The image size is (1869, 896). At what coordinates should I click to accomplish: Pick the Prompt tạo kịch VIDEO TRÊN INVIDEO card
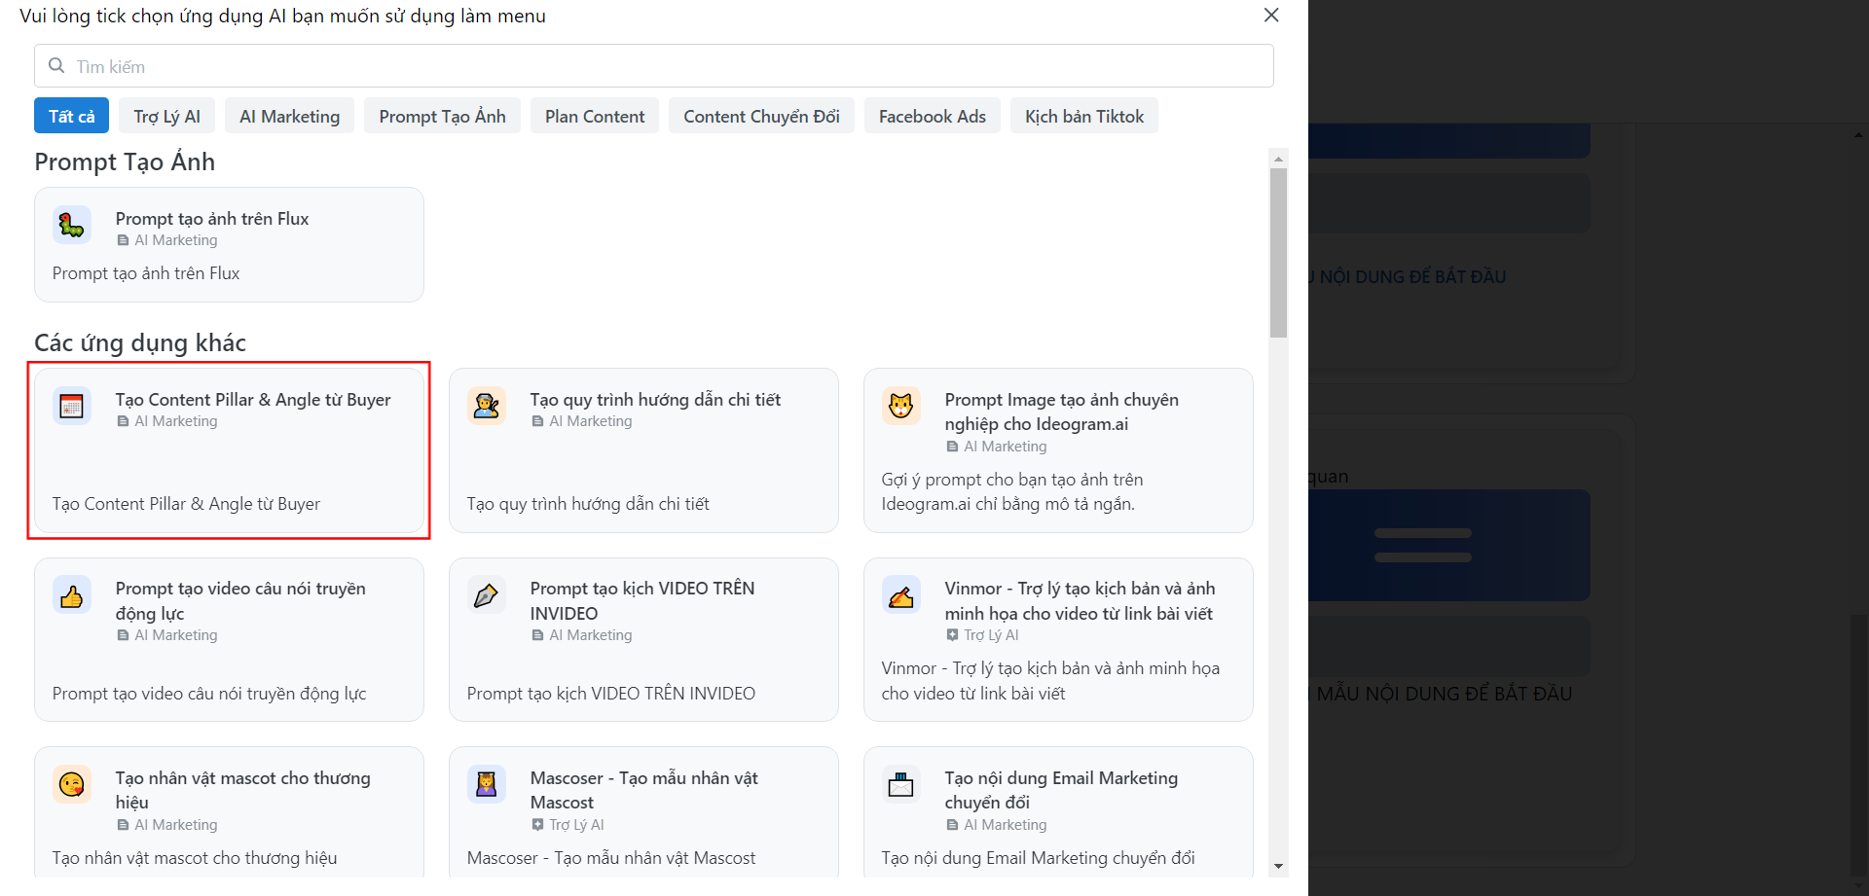pyautogui.click(x=642, y=640)
